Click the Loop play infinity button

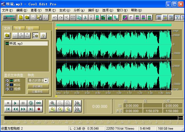[x=39, y=103]
